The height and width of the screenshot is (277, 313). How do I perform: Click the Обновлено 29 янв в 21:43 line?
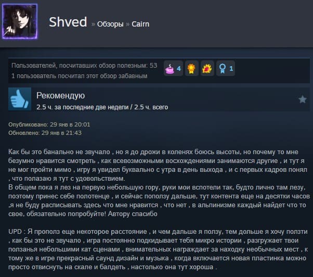click(45, 133)
